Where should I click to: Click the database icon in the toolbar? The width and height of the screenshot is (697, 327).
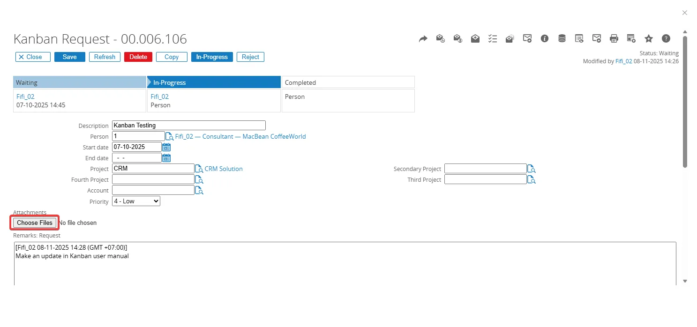(x=562, y=38)
